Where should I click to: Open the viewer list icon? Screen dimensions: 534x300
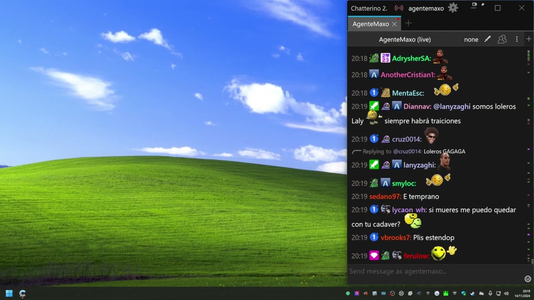pyautogui.click(x=502, y=39)
